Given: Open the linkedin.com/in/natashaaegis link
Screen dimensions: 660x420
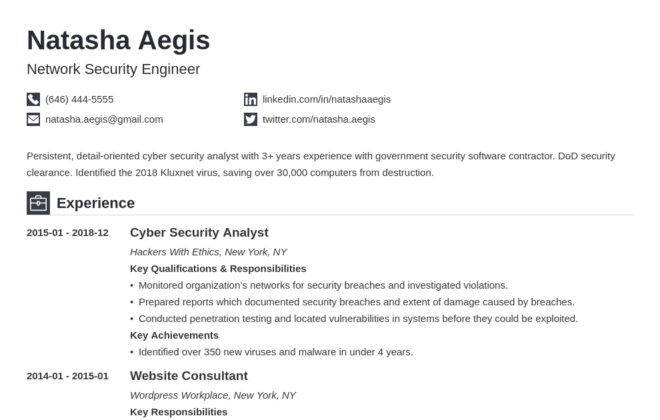Looking at the screenshot, I should coord(326,99).
